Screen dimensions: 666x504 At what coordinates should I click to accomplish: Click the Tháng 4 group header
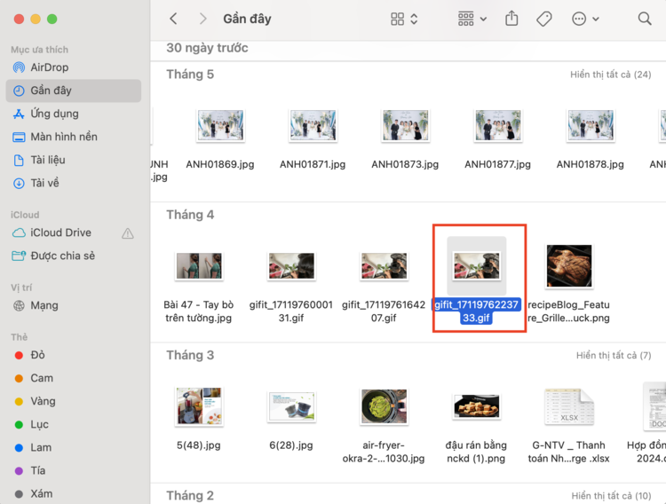click(x=190, y=215)
